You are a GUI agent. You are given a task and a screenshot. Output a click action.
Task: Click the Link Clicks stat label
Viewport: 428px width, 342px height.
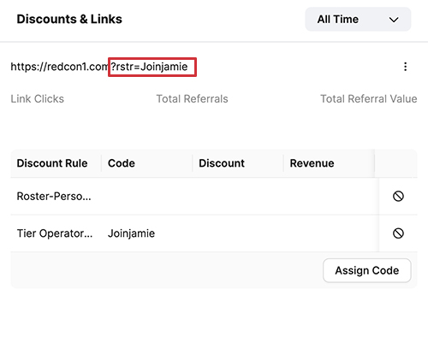point(38,99)
